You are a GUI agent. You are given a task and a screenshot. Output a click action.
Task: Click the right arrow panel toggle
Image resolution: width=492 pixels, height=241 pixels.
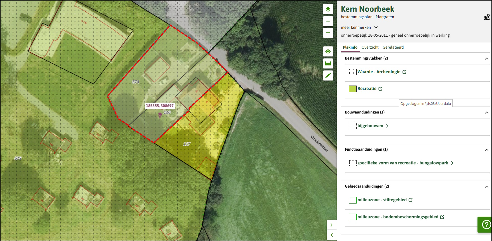pyautogui.click(x=332, y=225)
